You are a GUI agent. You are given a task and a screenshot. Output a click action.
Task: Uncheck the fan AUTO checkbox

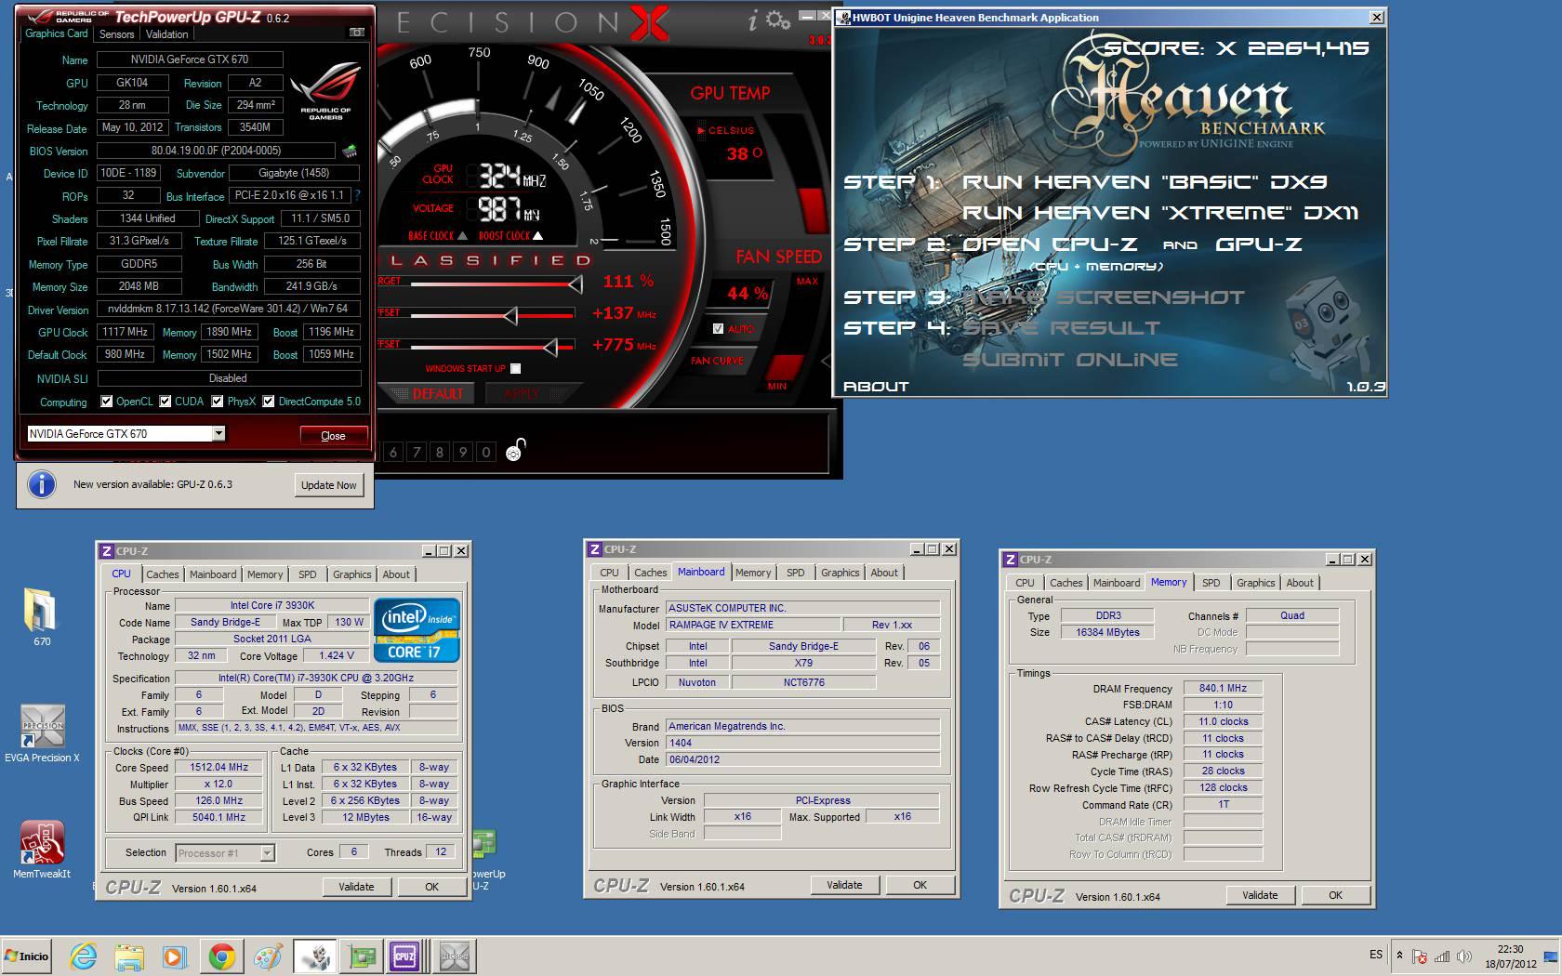[x=718, y=329]
